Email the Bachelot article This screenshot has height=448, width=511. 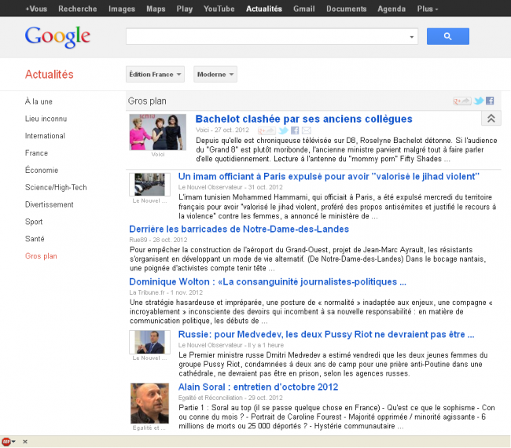click(x=307, y=130)
